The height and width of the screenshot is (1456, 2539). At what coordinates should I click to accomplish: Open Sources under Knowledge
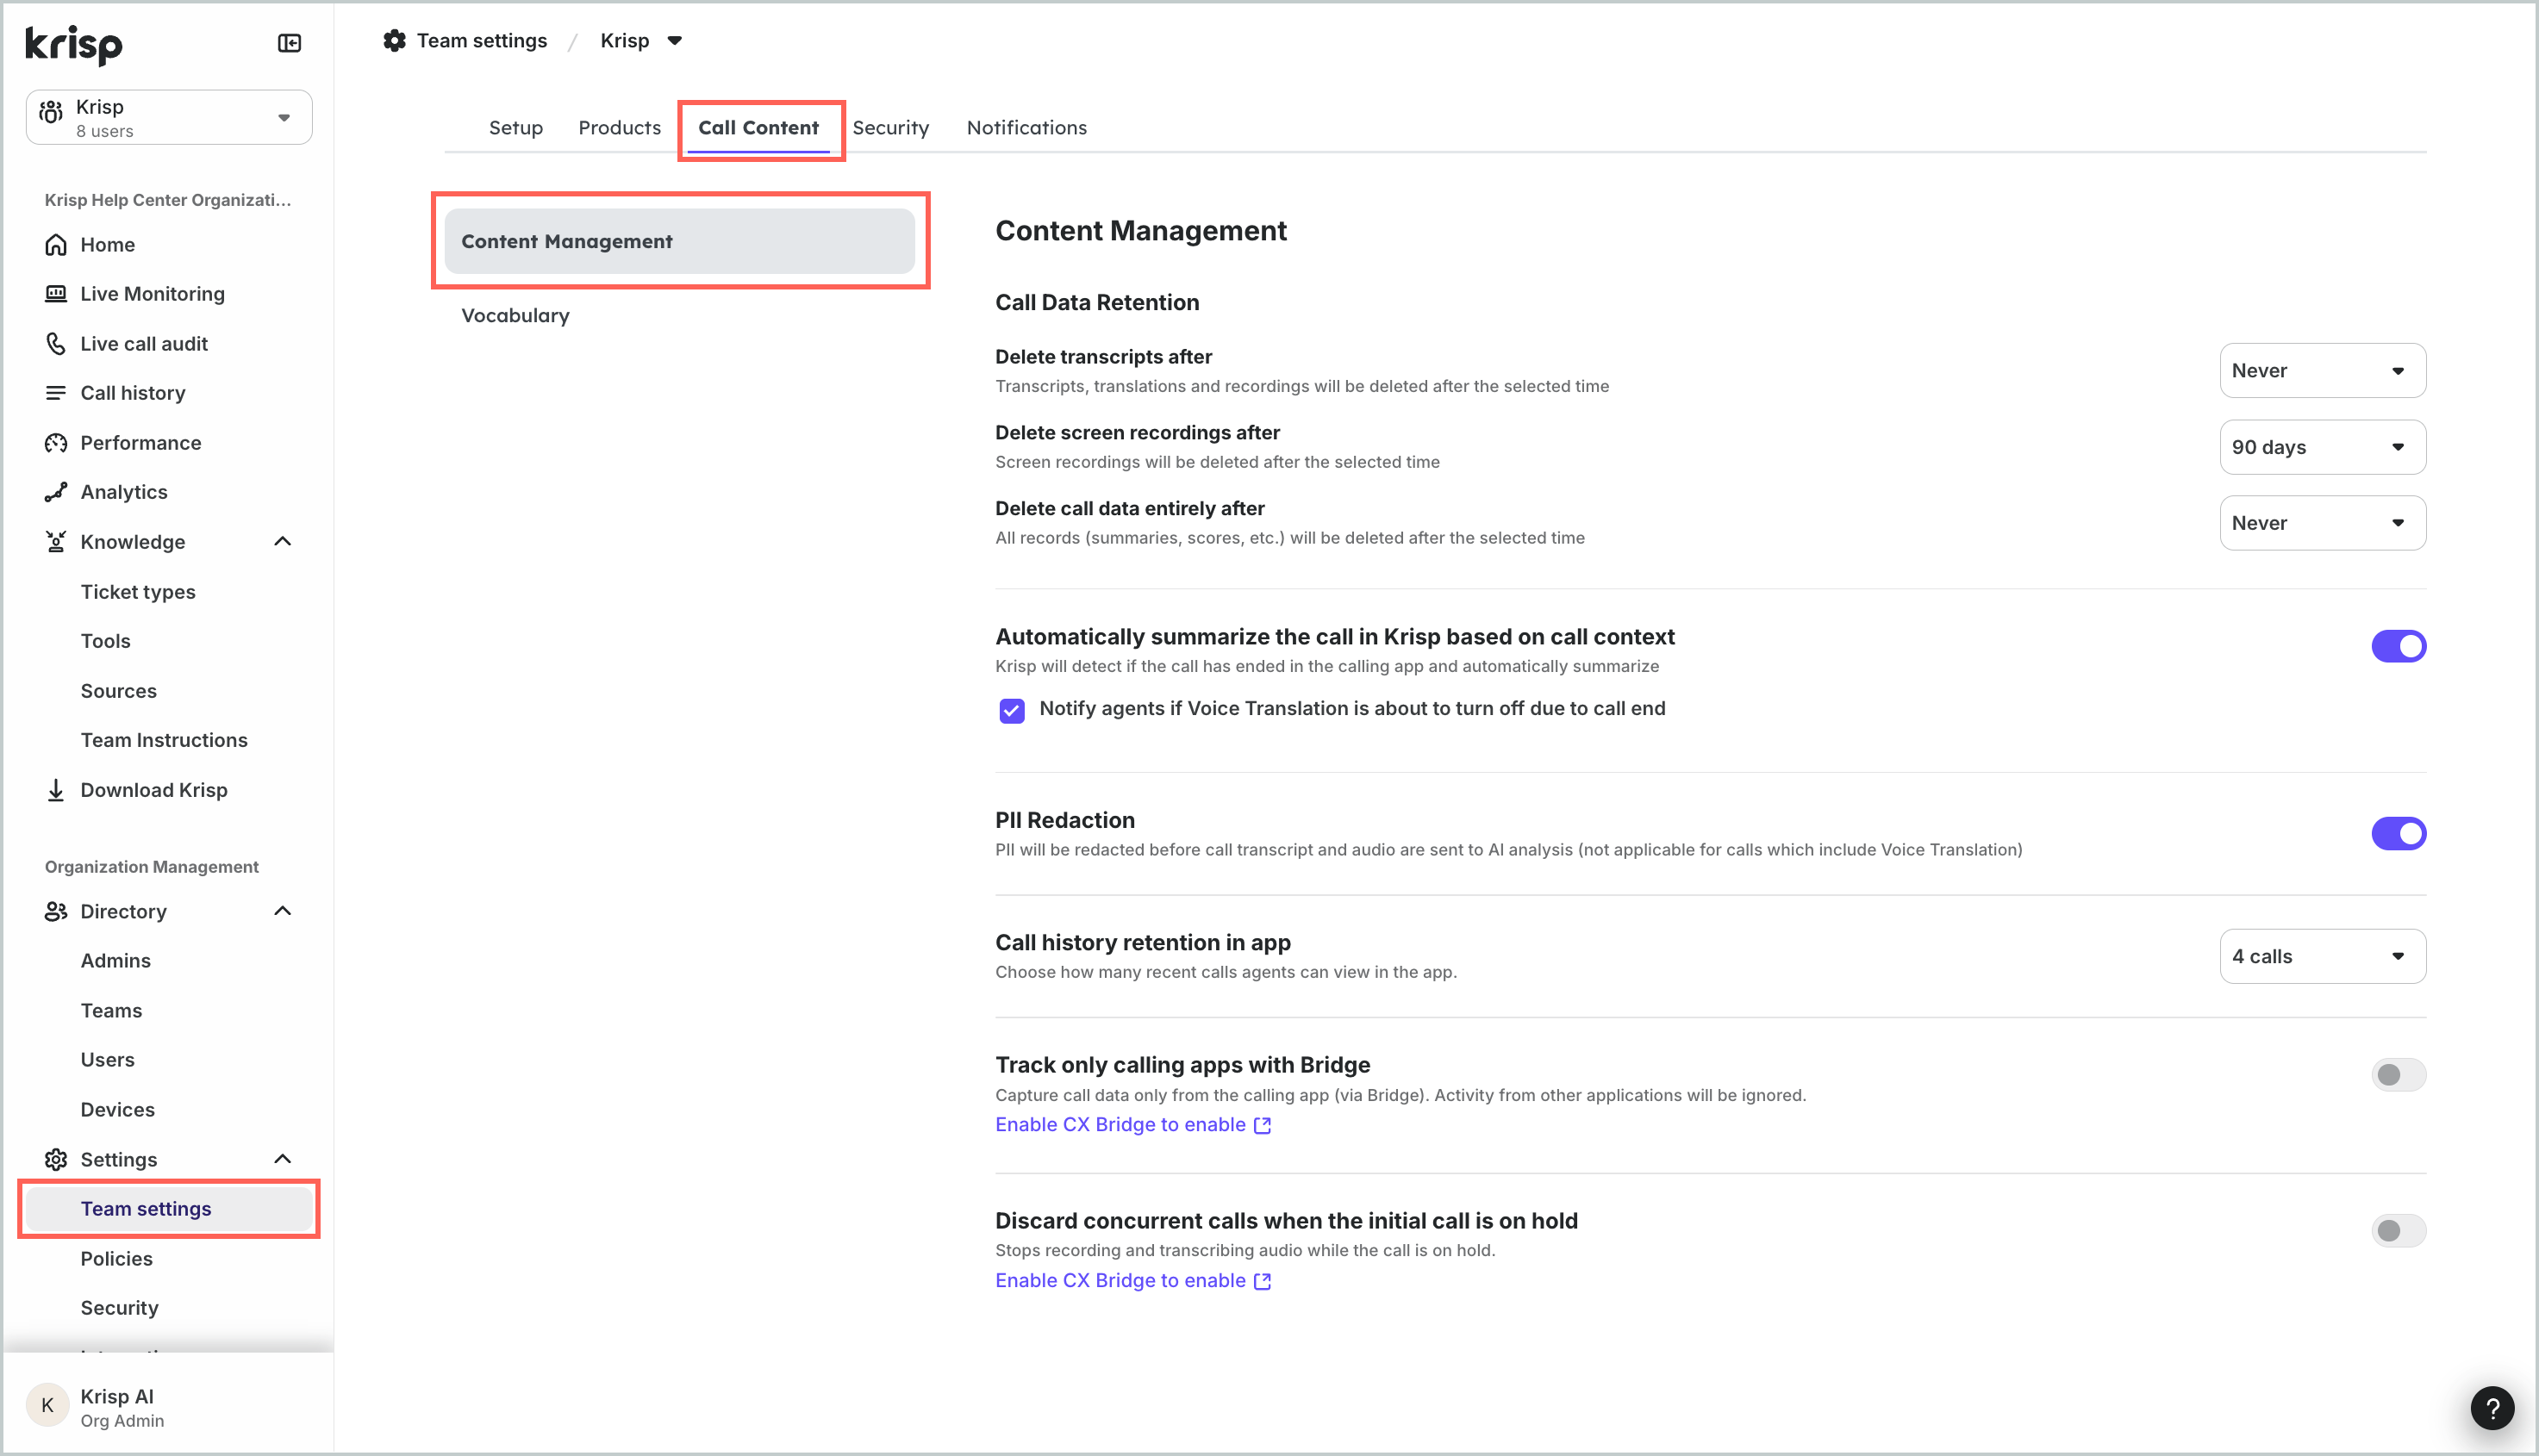pyautogui.click(x=118, y=691)
